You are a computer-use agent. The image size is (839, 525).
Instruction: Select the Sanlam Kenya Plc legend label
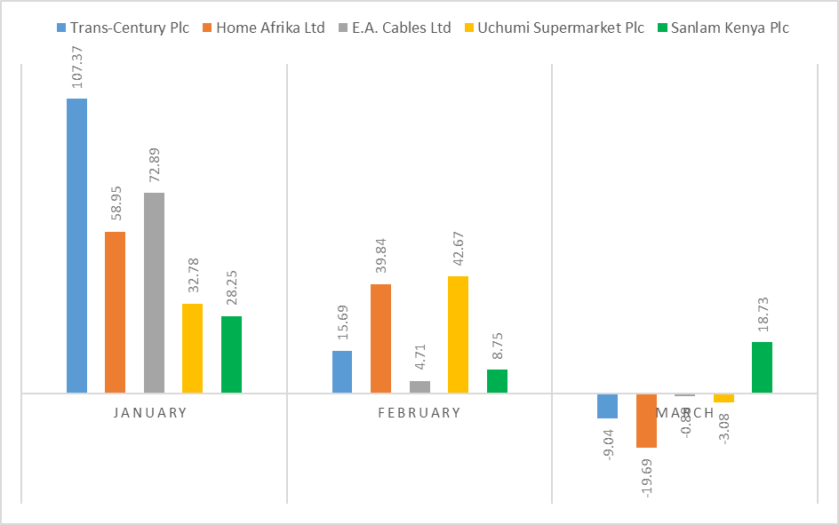coord(731,28)
